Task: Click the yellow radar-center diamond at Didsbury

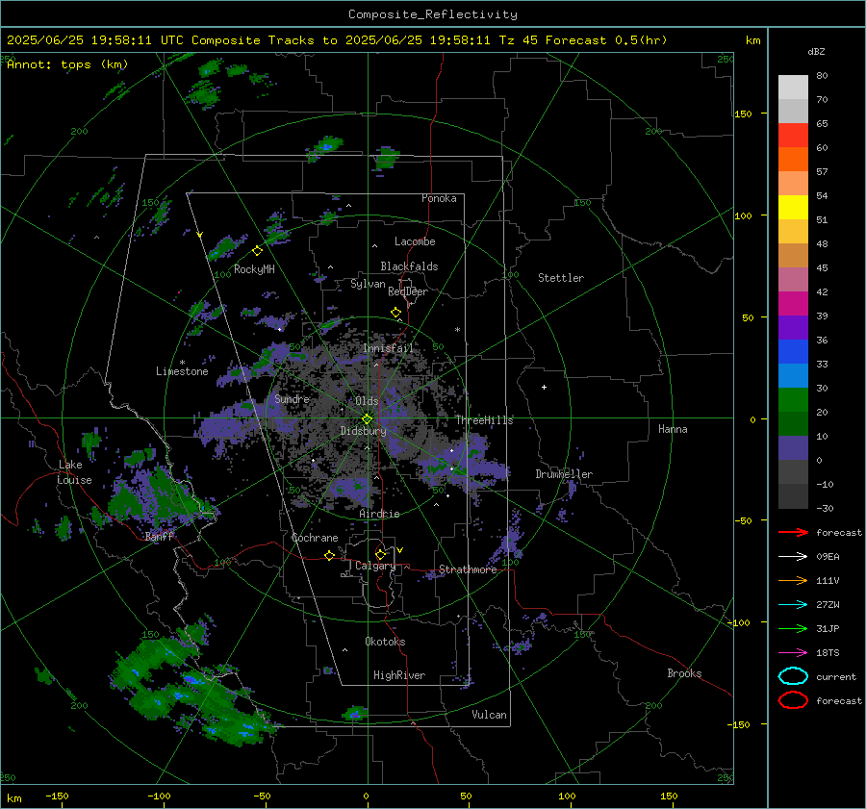Action: 367,419
